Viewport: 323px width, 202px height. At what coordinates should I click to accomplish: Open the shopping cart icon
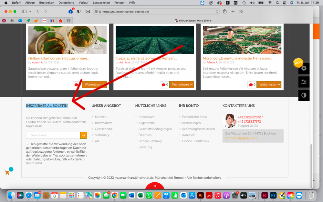point(7,172)
